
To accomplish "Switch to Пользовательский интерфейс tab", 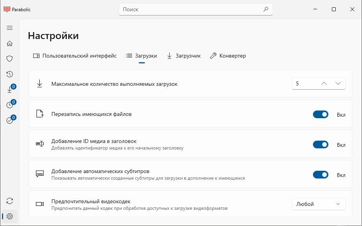I will 75,56.
